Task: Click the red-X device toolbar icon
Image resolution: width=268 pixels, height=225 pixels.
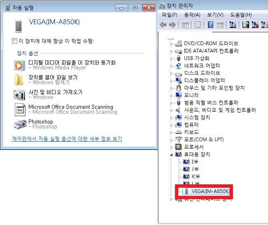Action: (x=255, y=25)
